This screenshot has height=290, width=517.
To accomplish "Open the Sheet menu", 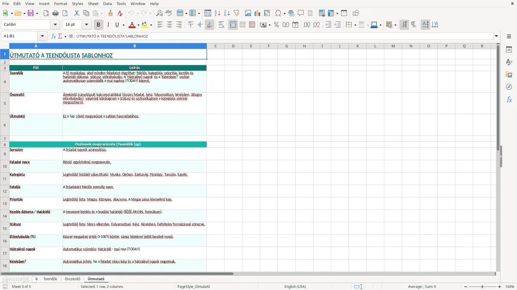I will tap(93, 3).
